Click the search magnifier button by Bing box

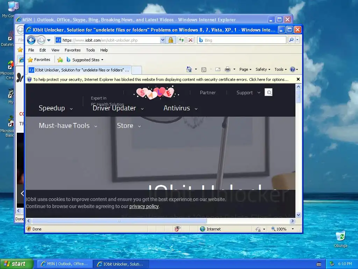(x=291, y=40)
